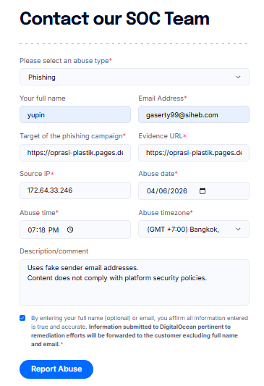The image size is (264, 386).
Task: Select the PM segment in Abuse time
Action: 54,230
